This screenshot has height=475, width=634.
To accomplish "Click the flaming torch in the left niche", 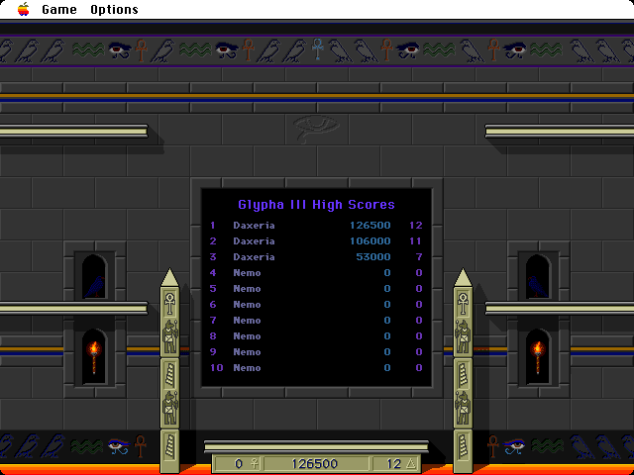I will tap(94, 356).
